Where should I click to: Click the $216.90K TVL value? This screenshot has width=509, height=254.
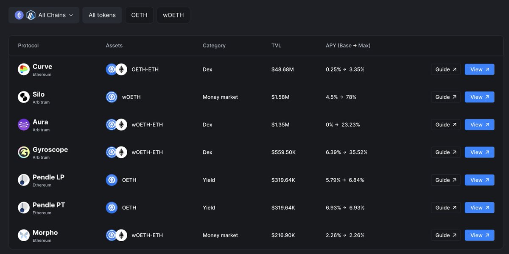pyautogui.click(x=283, y=235)
